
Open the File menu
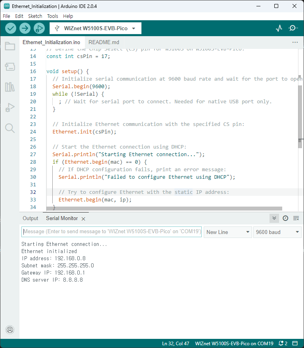[6, 16]
